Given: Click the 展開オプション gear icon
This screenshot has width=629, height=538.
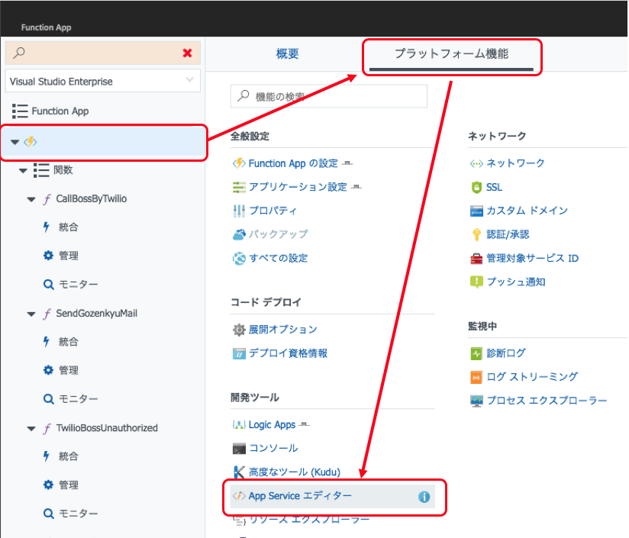Looking at the screenshot, I should tap(239, 330).
